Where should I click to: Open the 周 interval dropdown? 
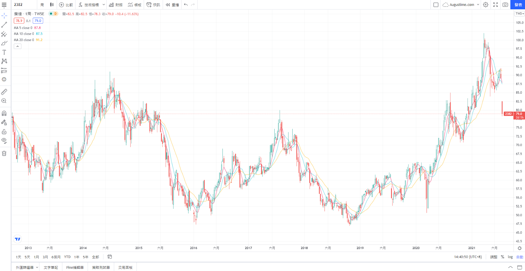click(x=42, y=5)
